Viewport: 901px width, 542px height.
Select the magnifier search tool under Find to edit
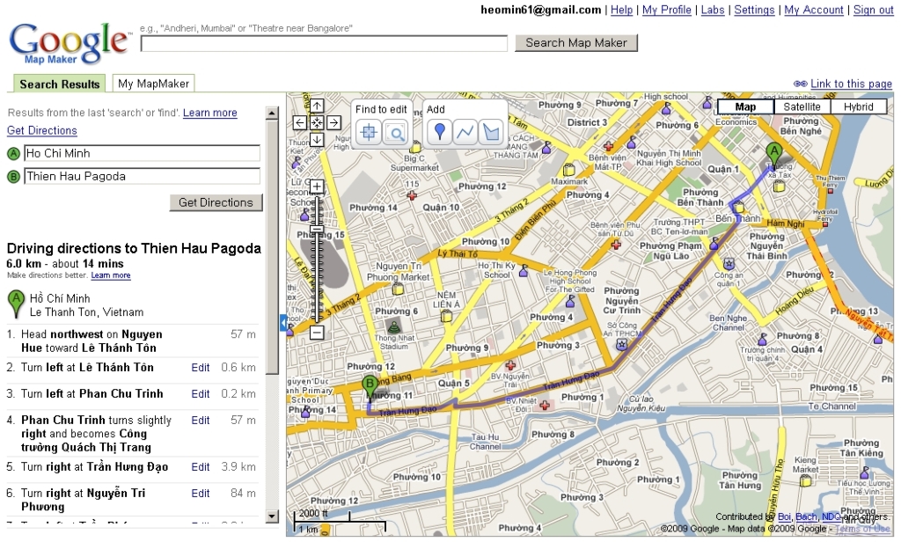tap(395, 132)
